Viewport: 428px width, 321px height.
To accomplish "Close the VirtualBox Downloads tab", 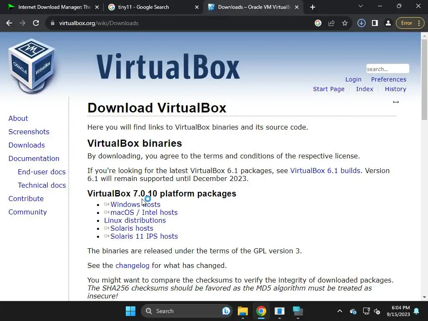I will click(x=297, y=8).
